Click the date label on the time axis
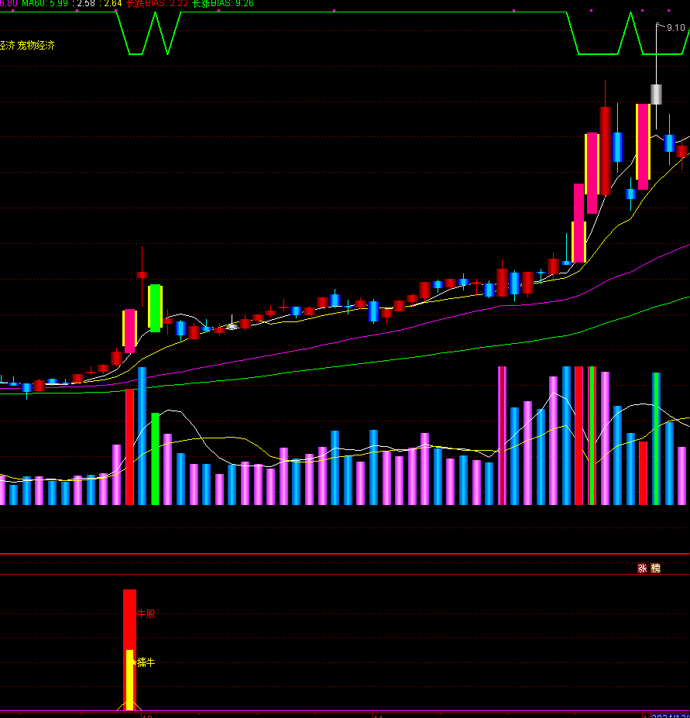This screenshot has height=718, width=690. point(670,715)
